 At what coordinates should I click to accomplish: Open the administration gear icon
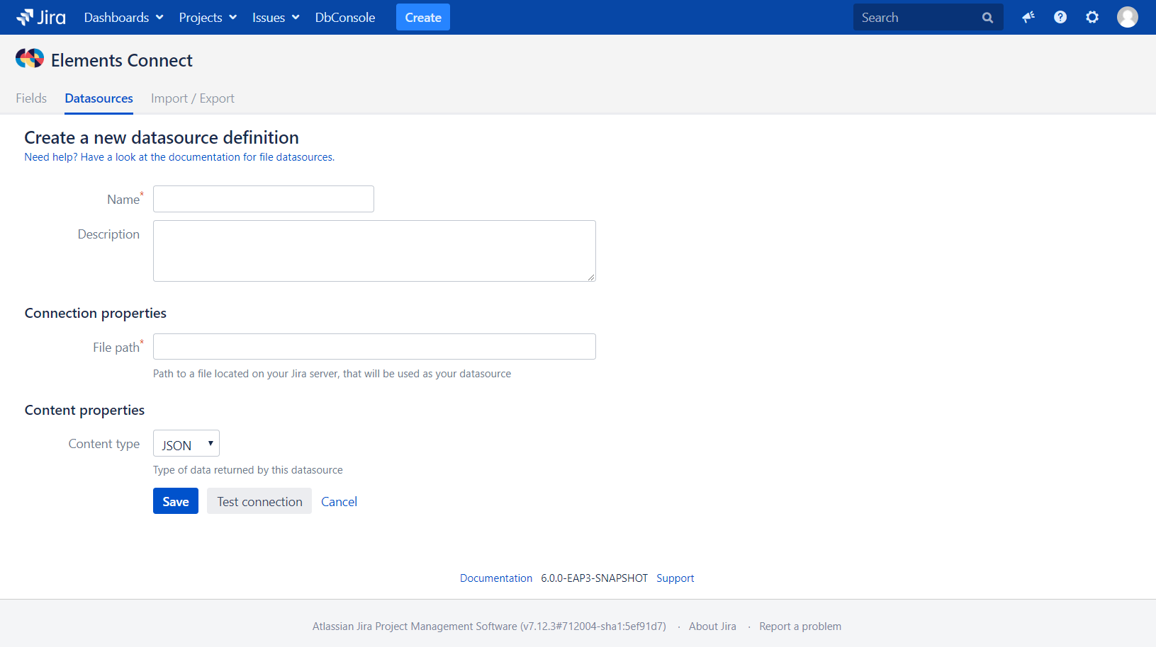click(x=1092, y=17)
